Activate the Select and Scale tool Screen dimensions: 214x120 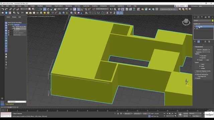point(52,9)
